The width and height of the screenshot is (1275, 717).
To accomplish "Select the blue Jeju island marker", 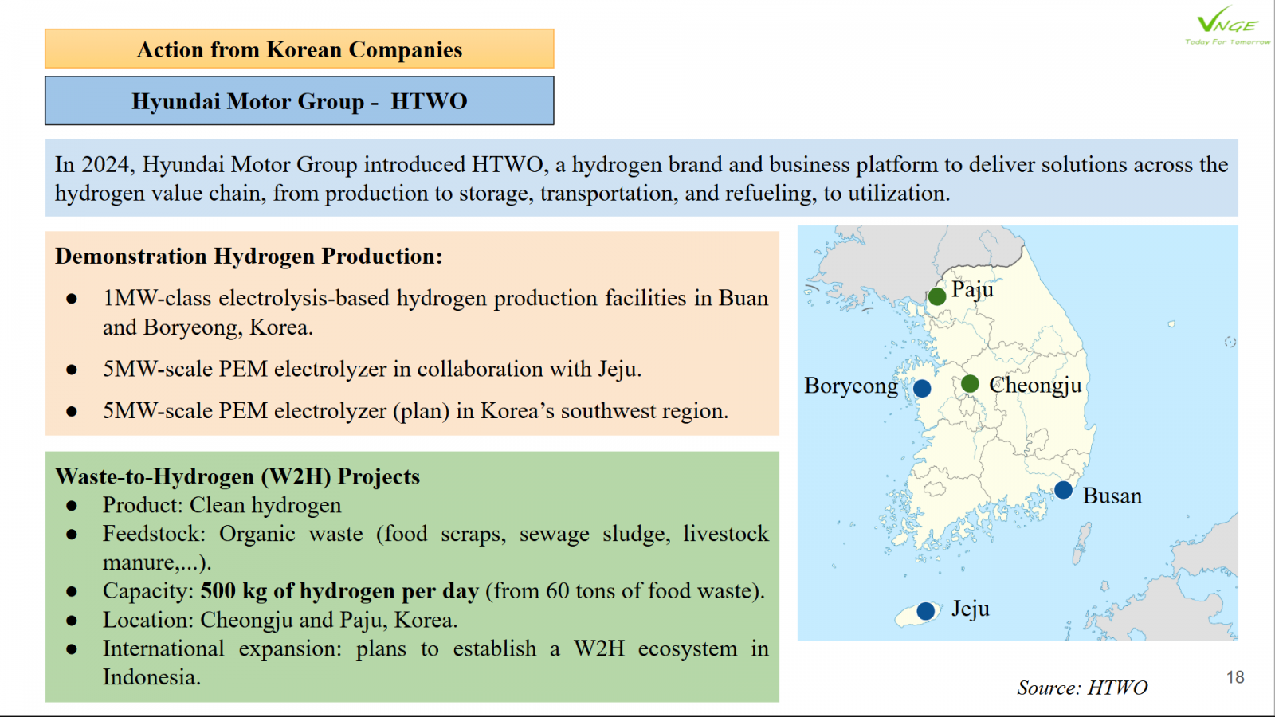I will [x=925, y=611].
